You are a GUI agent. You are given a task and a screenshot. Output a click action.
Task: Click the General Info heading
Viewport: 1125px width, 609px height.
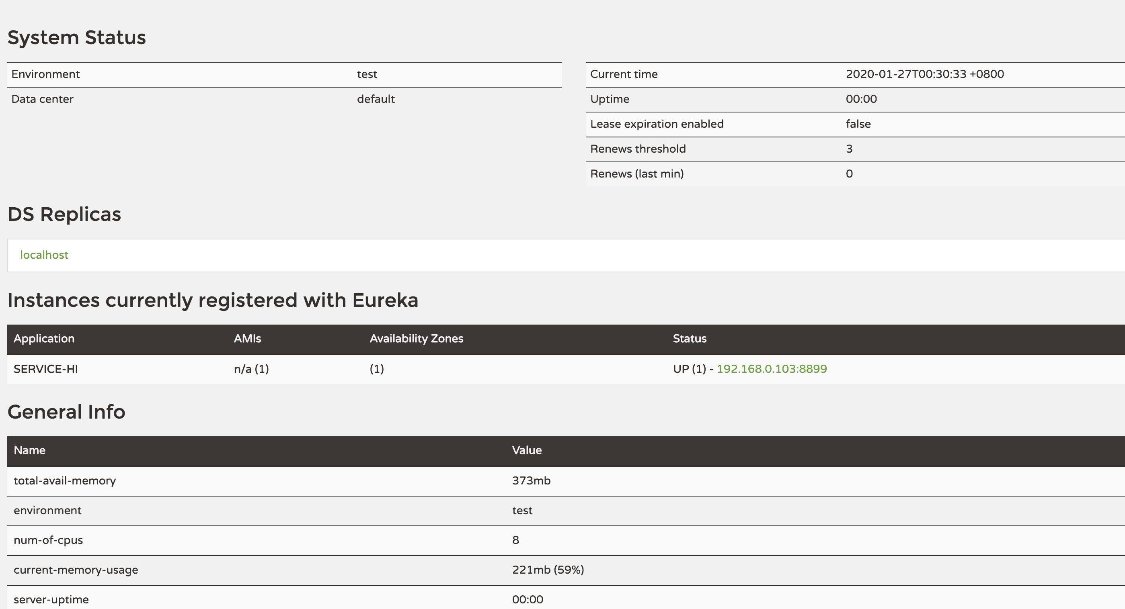66,412
